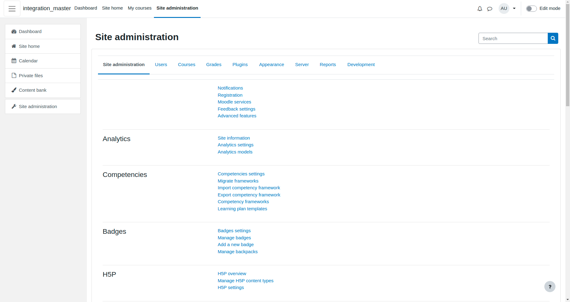This screenshot has width=570, height=302.
Task: Open Competency frameworks link
Action: pos(243,202)
